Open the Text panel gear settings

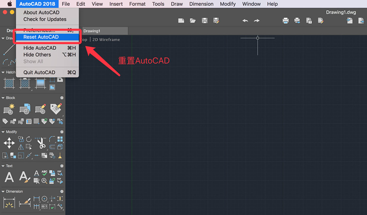tap(62, 166)
